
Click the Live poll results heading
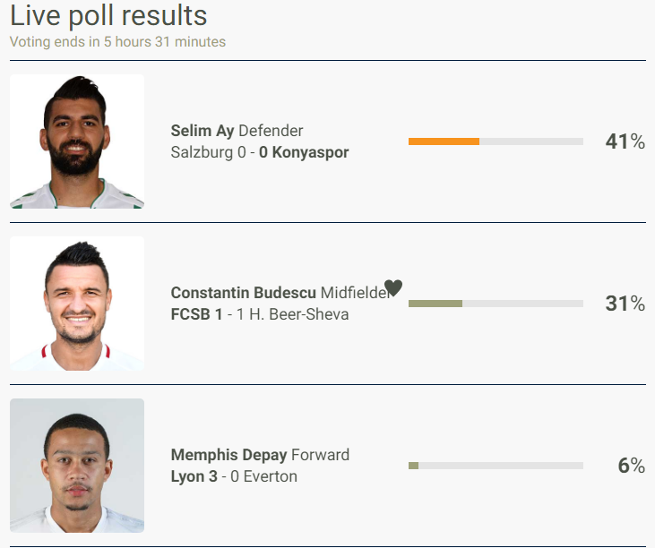(x=108, y=15)
